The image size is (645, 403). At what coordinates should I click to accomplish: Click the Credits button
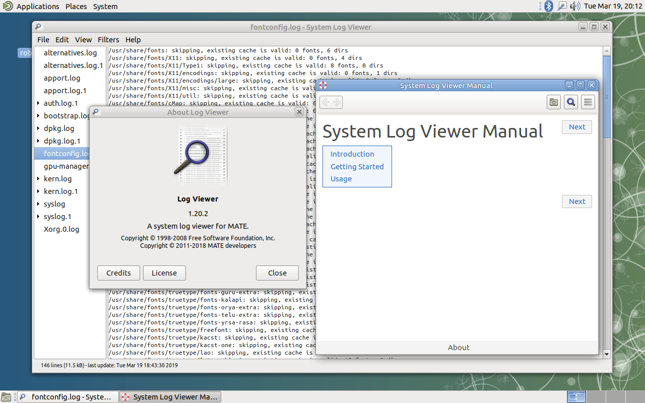[x=118, y=273]
